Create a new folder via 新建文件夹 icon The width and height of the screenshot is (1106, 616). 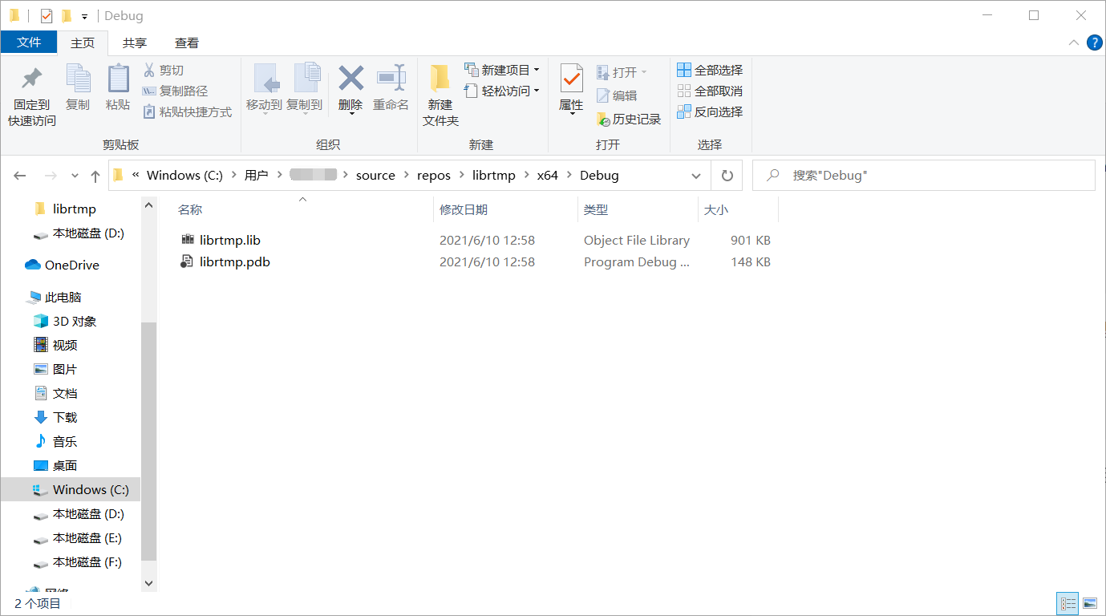[x=439, y=91]
